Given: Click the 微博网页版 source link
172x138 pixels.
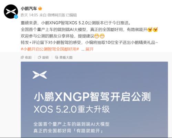Looking at the screenshot, I should (x=56, y=15).
